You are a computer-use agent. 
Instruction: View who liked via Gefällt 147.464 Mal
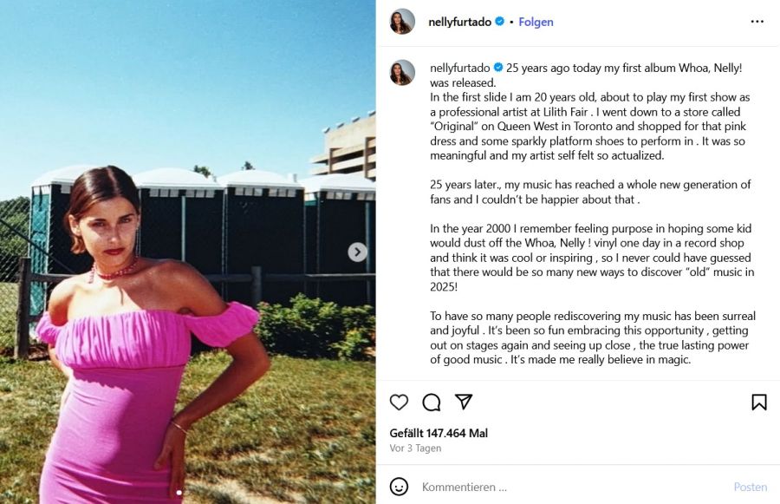pos(439,433)
